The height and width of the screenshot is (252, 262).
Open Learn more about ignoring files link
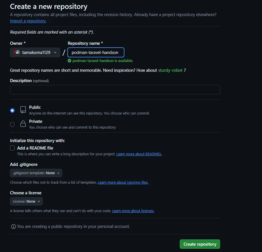(123, 183)
